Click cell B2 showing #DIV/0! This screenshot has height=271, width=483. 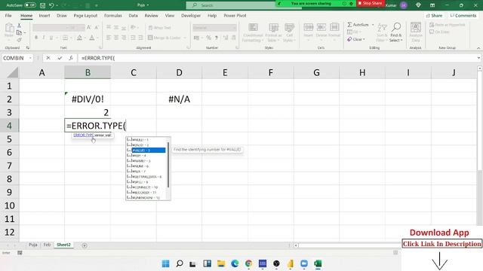point(88,99)
